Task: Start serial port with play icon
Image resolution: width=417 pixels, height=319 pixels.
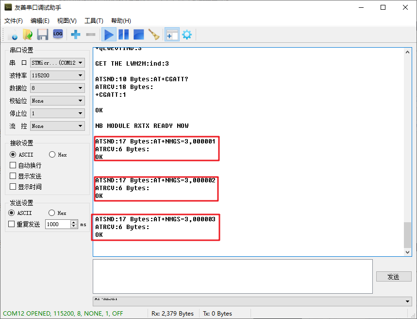Action: [109, 35]
